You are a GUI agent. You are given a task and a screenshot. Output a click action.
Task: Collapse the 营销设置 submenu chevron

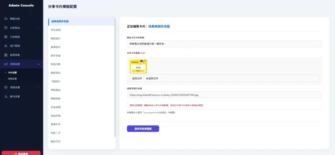tap(39, 64)
